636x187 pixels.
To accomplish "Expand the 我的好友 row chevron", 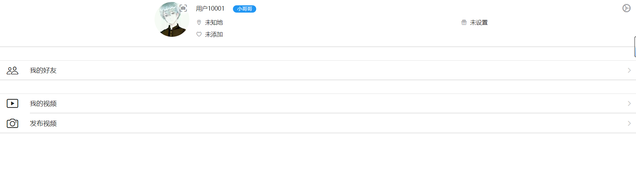I will click(629, 70).
